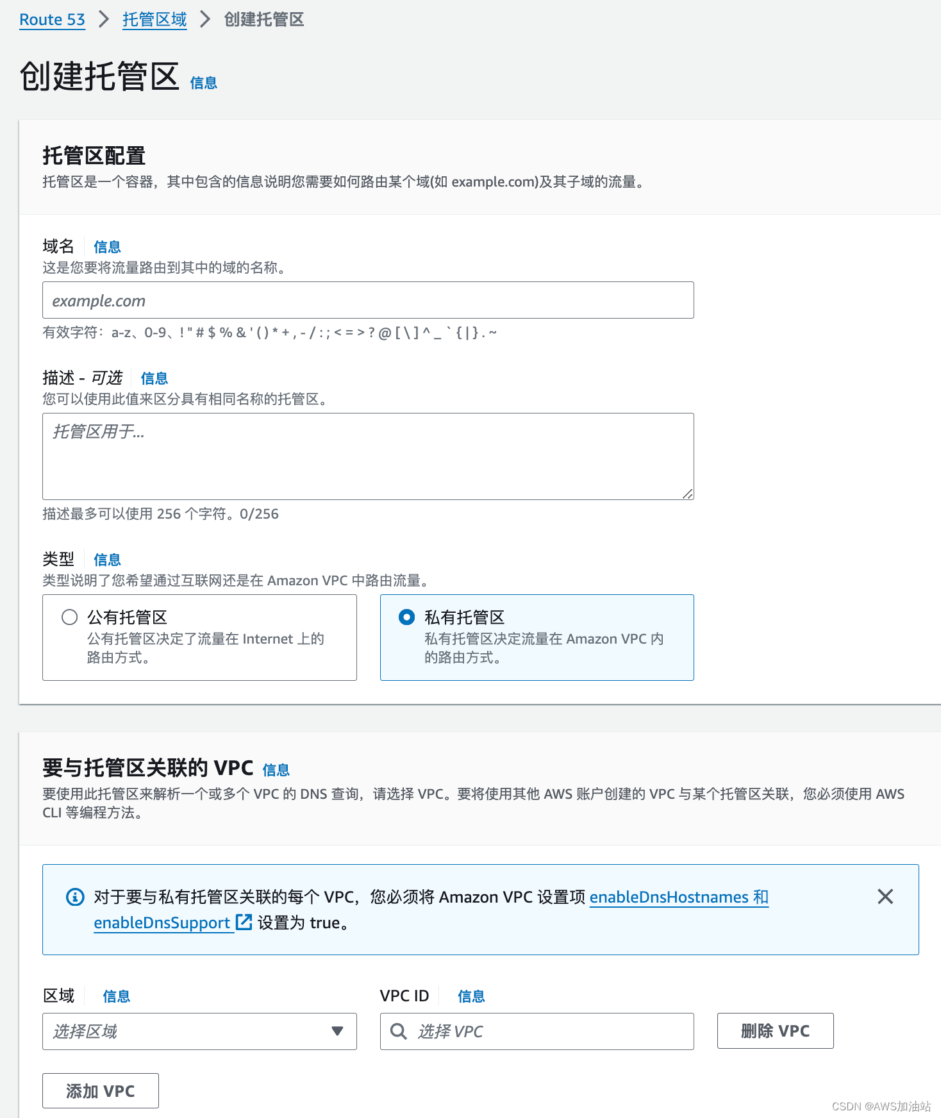Screen dimensions: 941x1118
Task: Grab the description textarea resize handle
Action: point(688,494)
